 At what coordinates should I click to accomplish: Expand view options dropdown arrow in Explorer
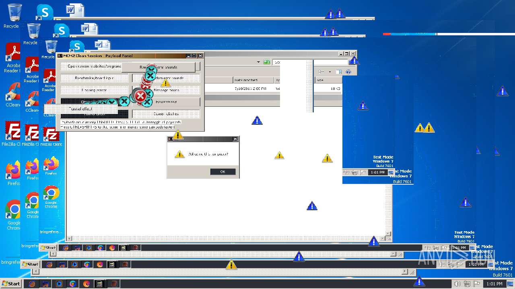pos(330,72)
